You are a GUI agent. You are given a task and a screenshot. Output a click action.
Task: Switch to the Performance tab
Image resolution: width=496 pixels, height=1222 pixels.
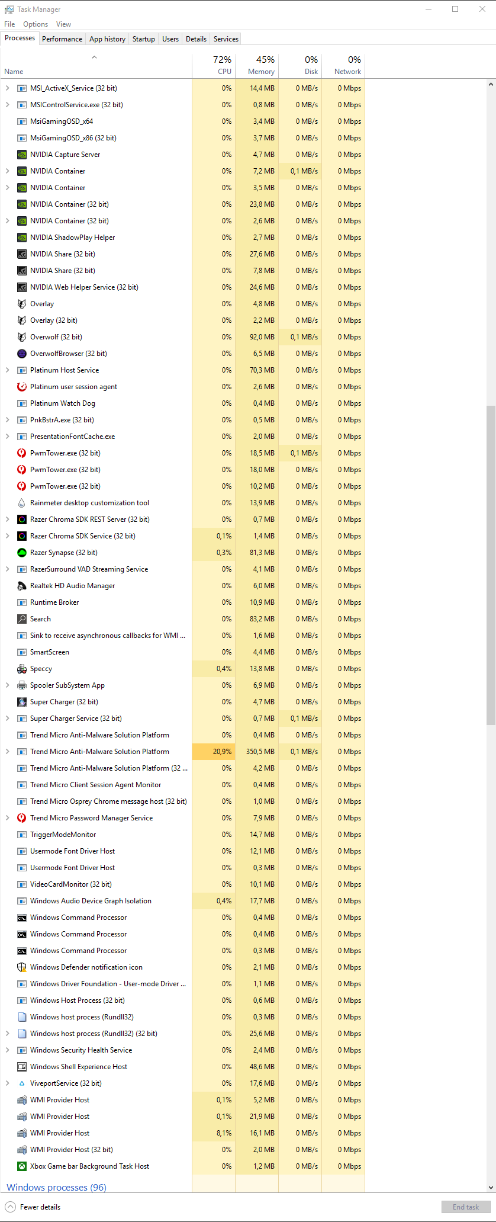pos(62,39)
